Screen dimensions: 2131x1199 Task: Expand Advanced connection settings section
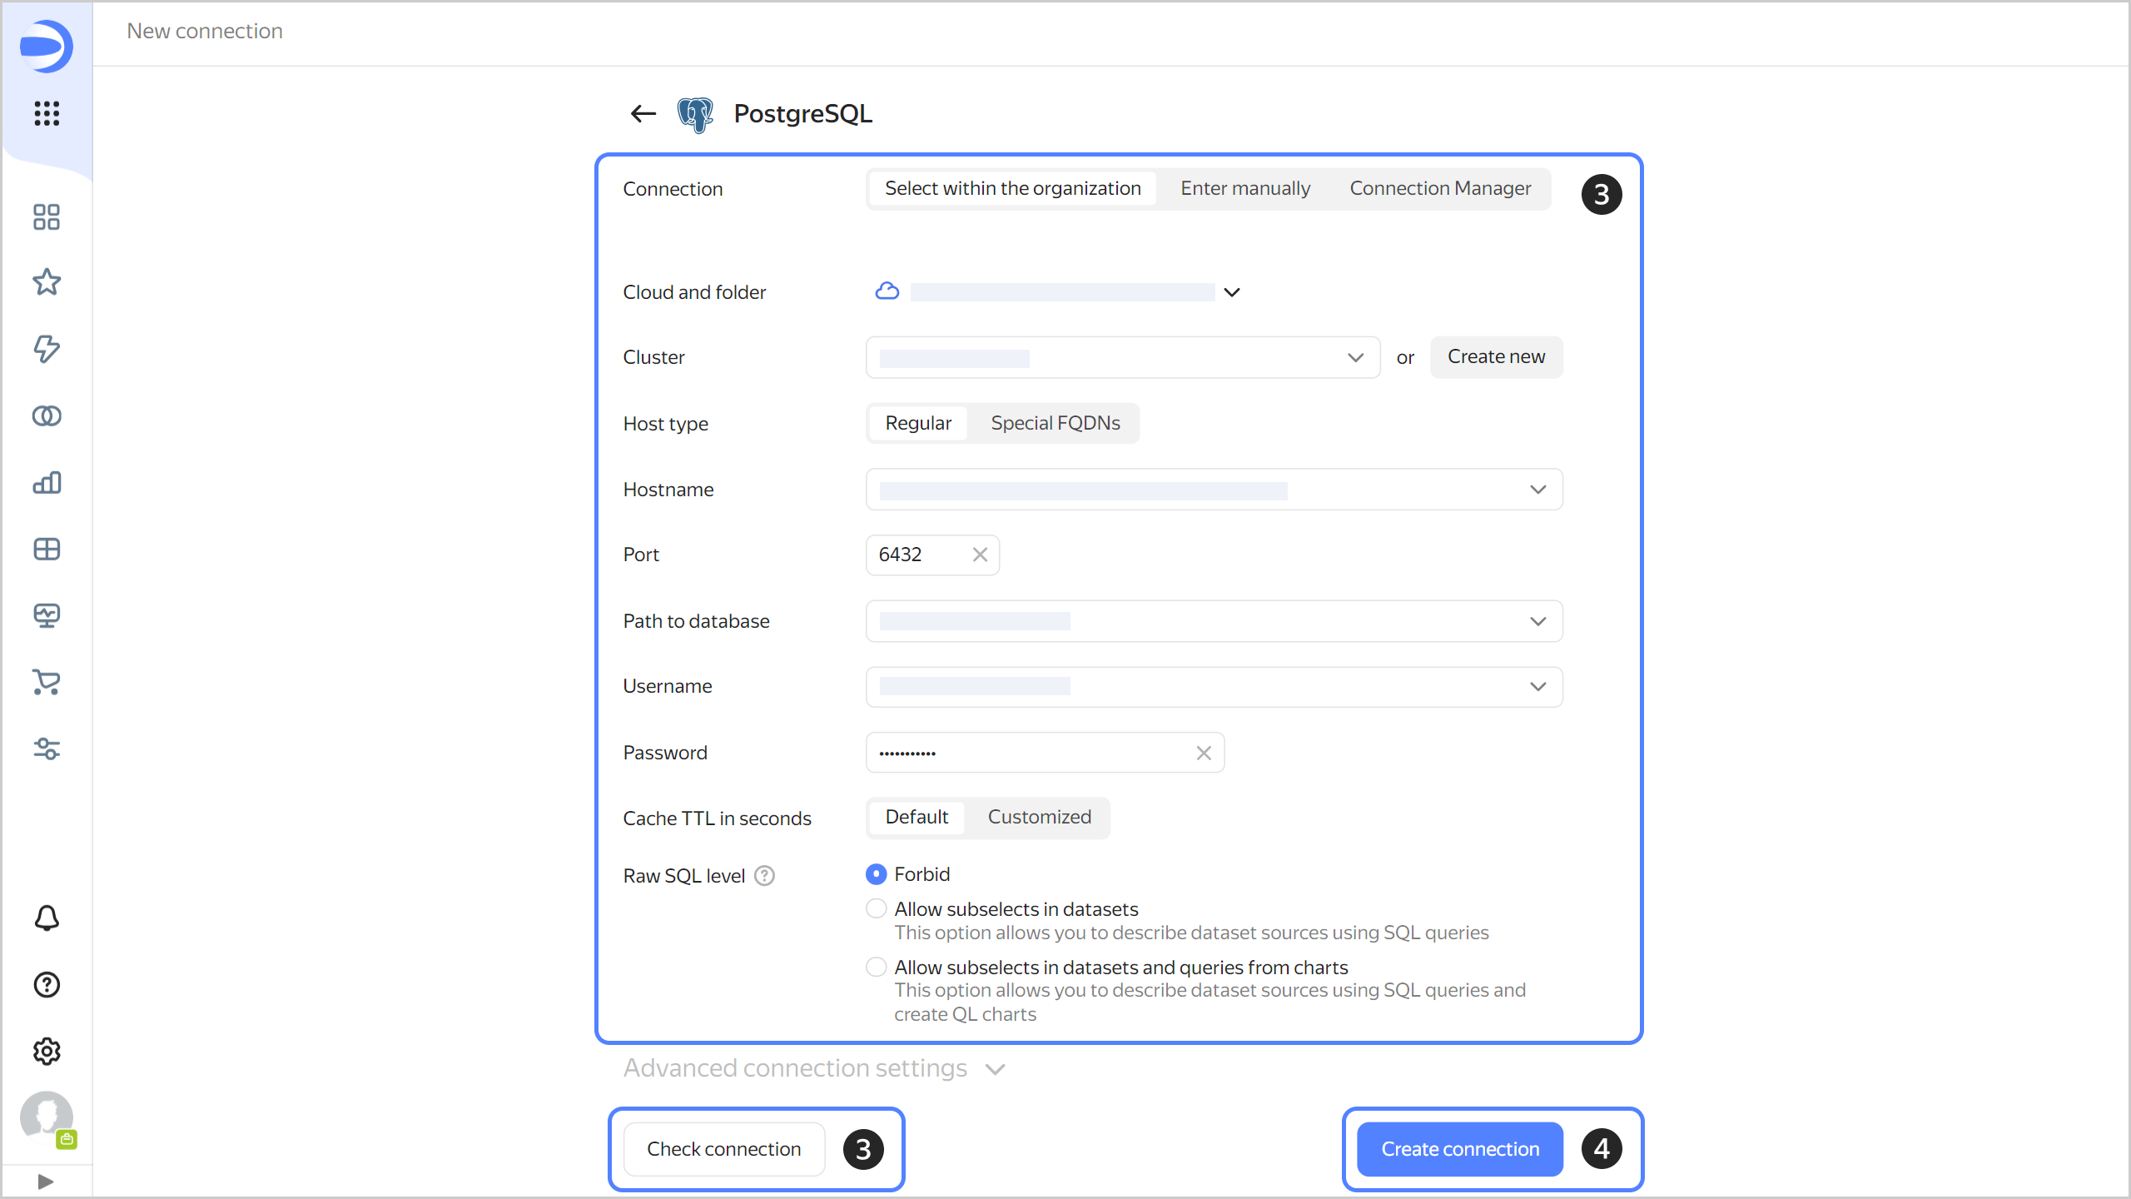click(x=814, y=1067)
